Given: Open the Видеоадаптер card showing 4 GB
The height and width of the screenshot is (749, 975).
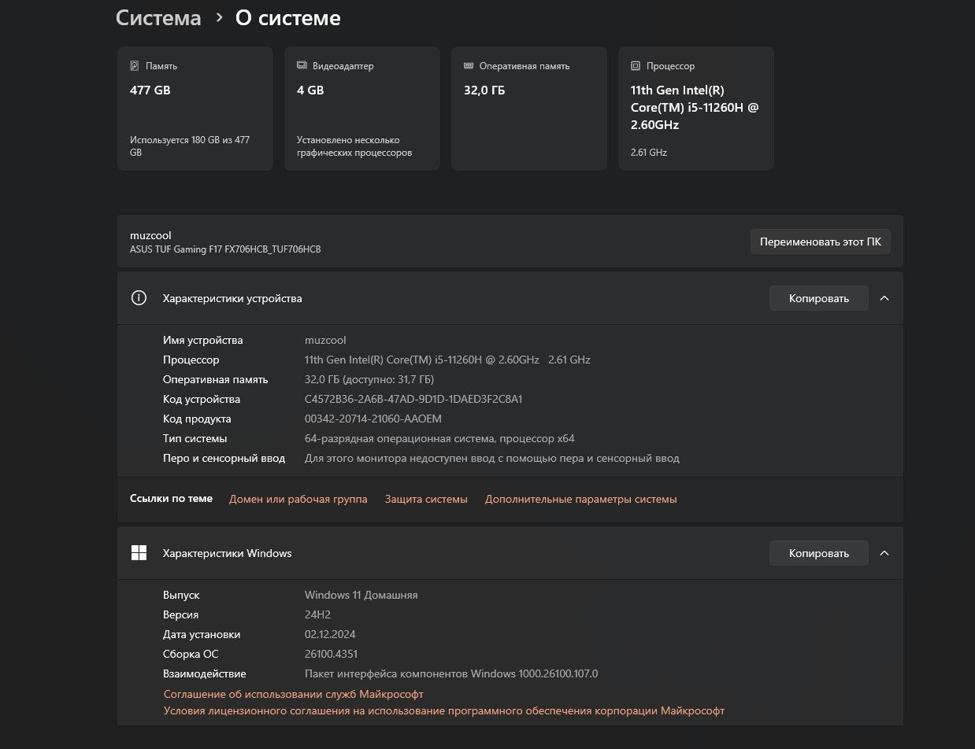Looking at the screenshot, I should 362,109.
